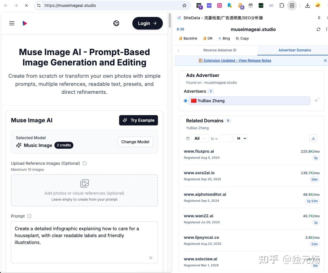The image size is (328, 273).
Task: Click the '225.8K/mo' traffic value
Action: coord(310,152)
